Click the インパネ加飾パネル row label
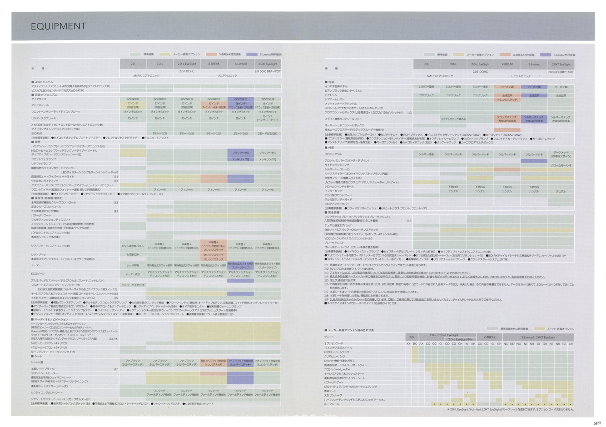 336,86
